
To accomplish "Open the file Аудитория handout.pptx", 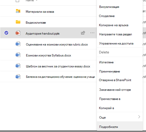I will [x=43, y=34].
